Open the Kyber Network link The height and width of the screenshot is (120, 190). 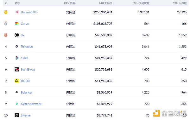(31, 104)
